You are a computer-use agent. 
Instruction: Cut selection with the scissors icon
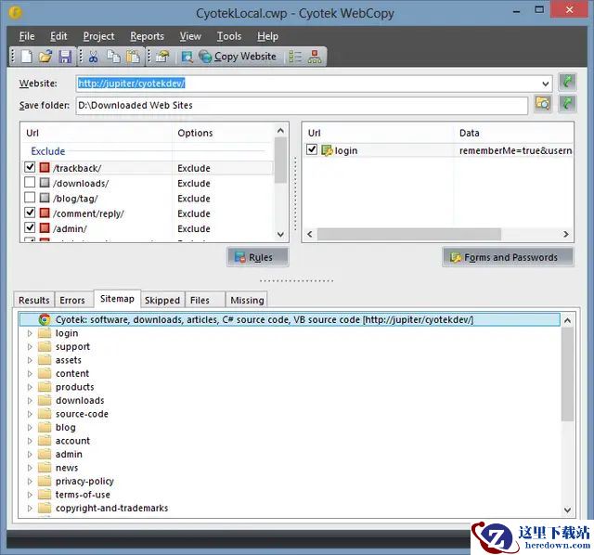[x=93, y=57]
